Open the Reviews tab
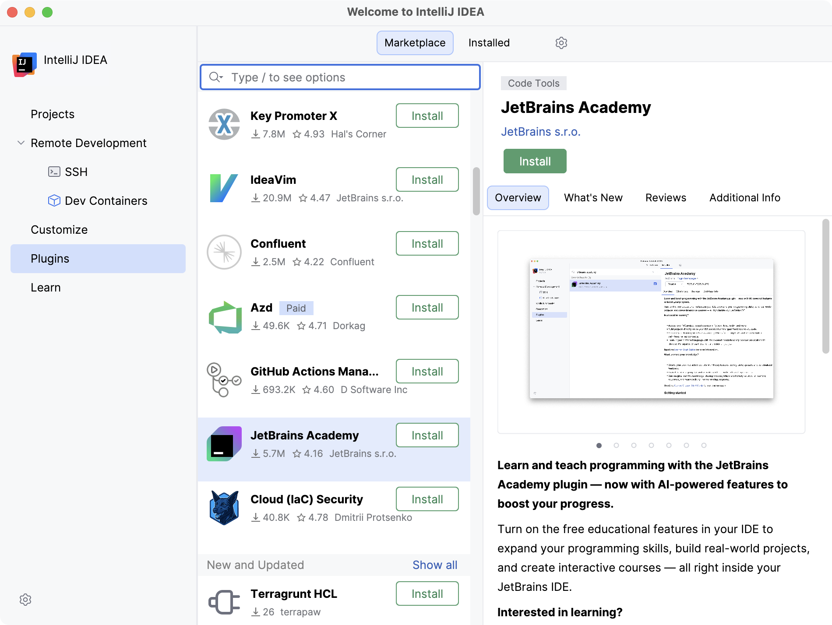This screenshot has height=625, width=832. pos(666,198)
